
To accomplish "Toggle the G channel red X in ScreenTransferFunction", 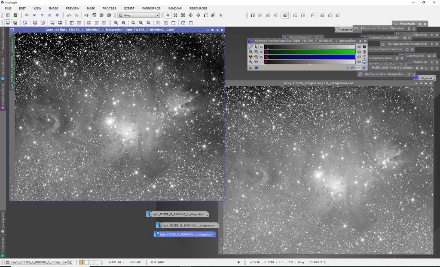I will click(266, 52).
